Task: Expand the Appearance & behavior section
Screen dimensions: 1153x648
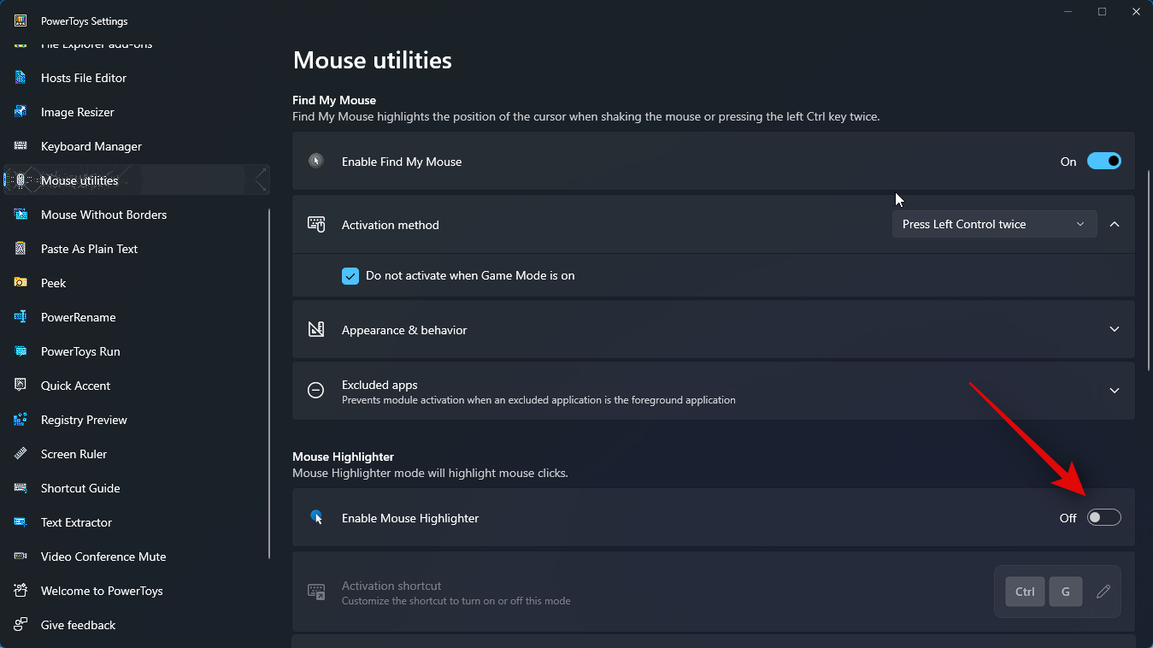Action: click(1114, 329)
